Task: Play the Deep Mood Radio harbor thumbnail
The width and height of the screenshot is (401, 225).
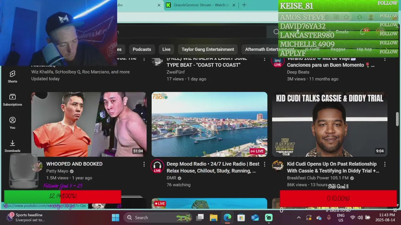Action: coord(209,124)
